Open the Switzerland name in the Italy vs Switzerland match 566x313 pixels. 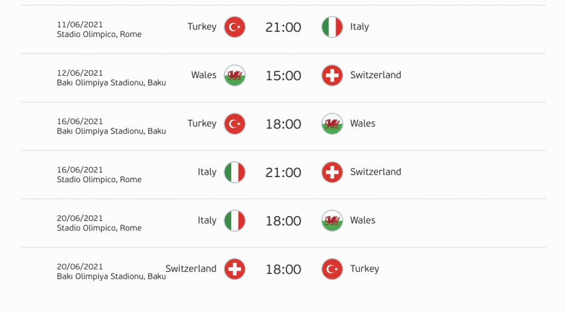376,172
